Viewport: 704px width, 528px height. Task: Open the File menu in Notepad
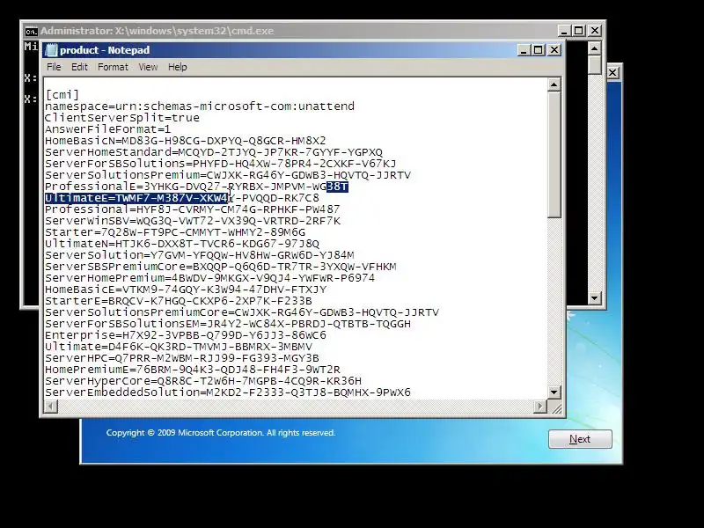pyautogui.click(x=54, y=67)
